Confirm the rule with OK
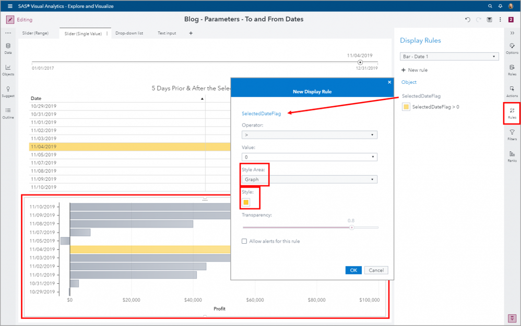The image size is (521, 326). point(353,270)
